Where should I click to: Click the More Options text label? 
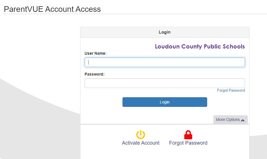tap(228, 120)
